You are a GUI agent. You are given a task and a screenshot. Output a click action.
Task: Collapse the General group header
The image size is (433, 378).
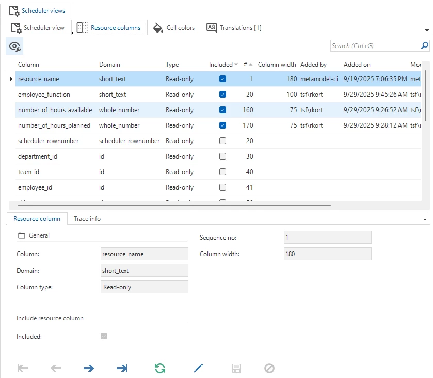(34, 235)
